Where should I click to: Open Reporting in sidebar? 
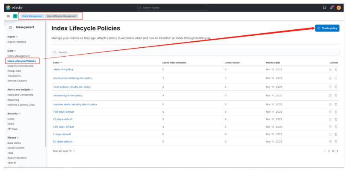[x=13, y=100]
